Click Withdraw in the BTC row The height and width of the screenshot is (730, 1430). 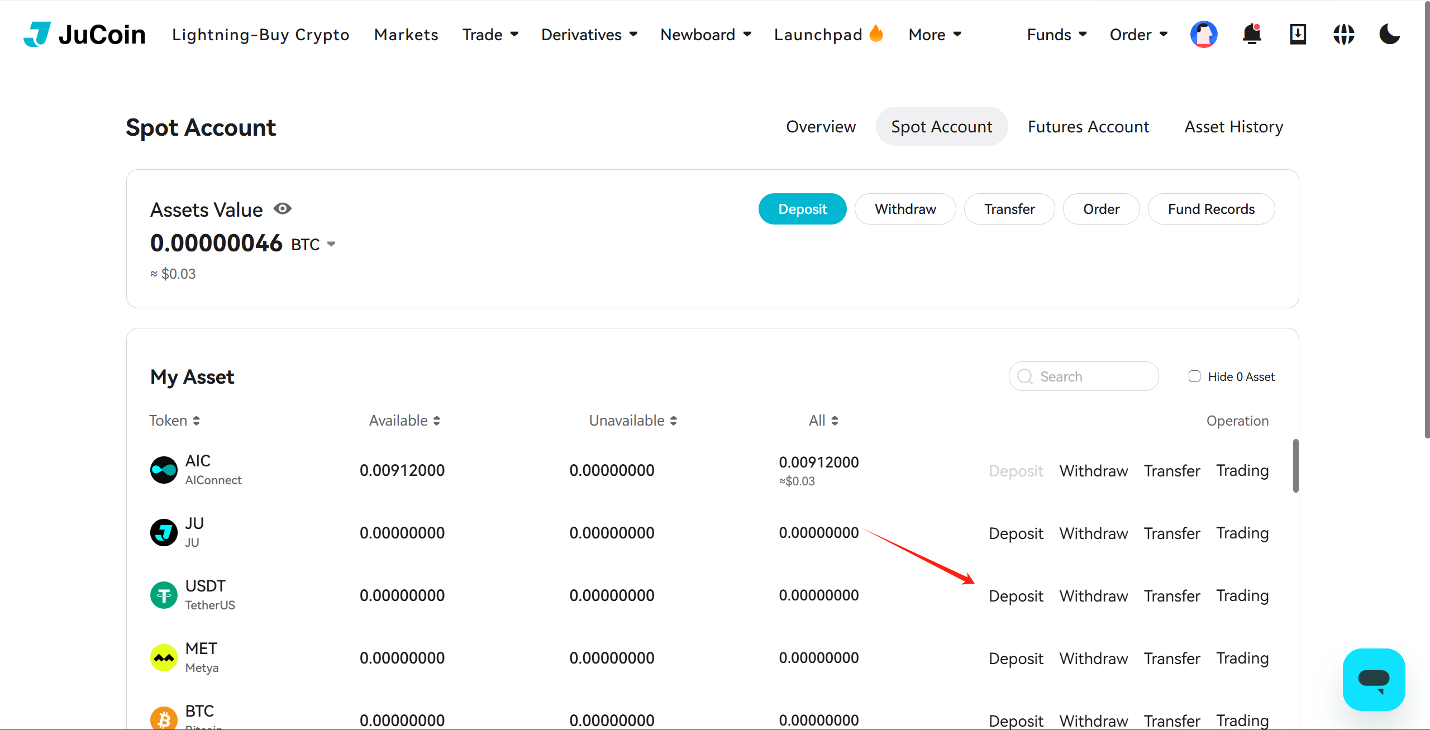[1094, 721]
